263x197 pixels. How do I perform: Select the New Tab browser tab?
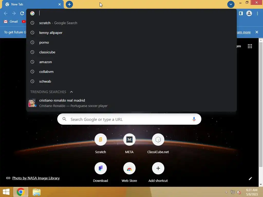click(x=33, y=5)
